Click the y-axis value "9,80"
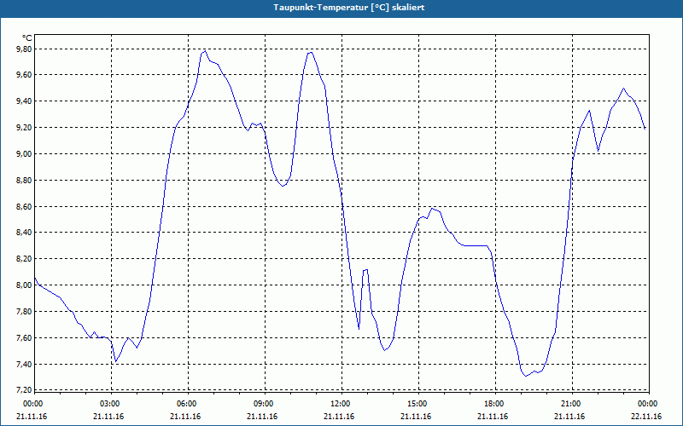 24,49
